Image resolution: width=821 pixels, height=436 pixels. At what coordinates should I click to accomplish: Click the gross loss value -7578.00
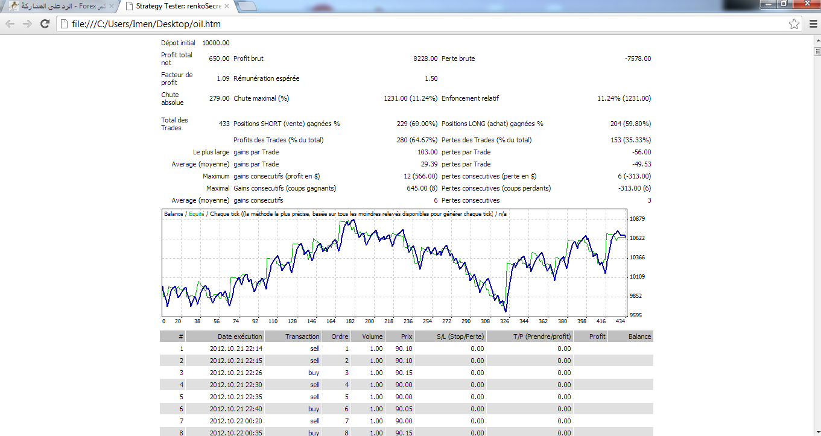click(x=638, y=58)
